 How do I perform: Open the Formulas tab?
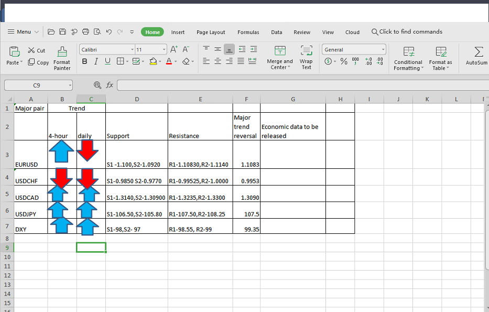coord(248,32)
